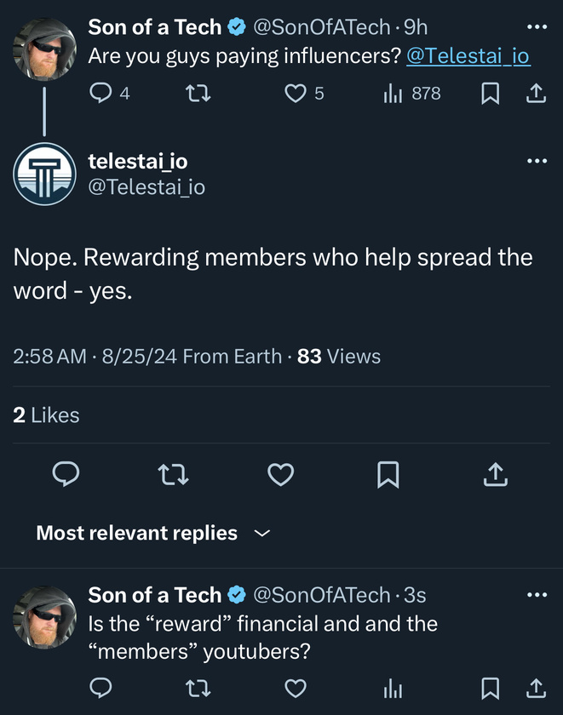Open the telestai_io display name
The width and height of the screenshot is (563, 715).
(x=138, y=161)
